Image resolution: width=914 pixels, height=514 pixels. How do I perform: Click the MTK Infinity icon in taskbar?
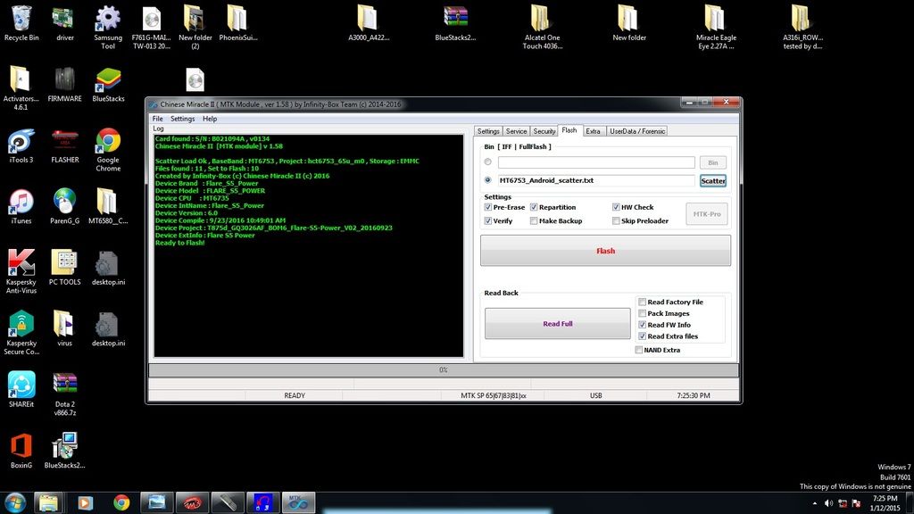pyautogui.click(x=297, y=502)
